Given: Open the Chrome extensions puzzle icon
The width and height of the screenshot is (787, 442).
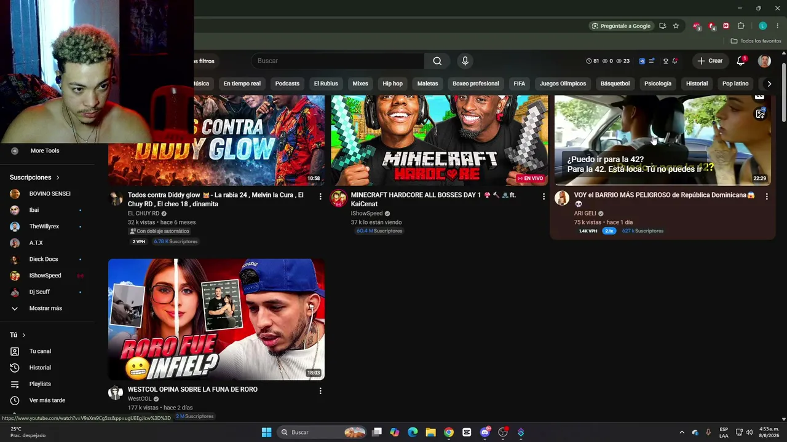Looking at the screenshot, I should (x=741, y=26).
